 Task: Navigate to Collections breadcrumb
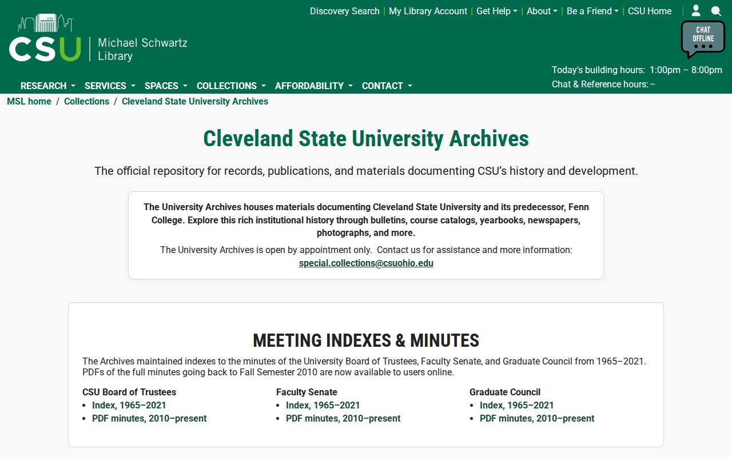click(86, 101)
